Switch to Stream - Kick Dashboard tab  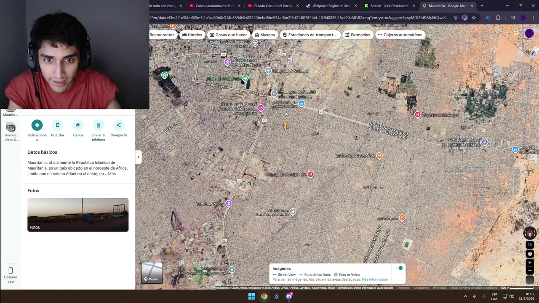pos(389,6)
